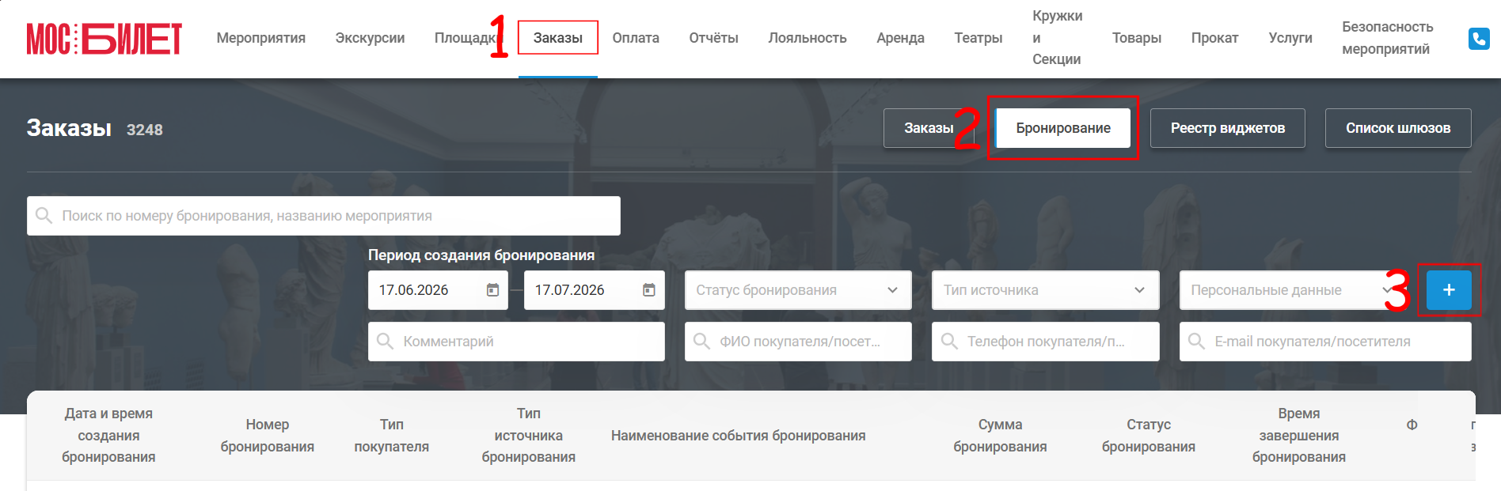
Task: Click magnifier icon in booking number search
Action: (44, 216)
